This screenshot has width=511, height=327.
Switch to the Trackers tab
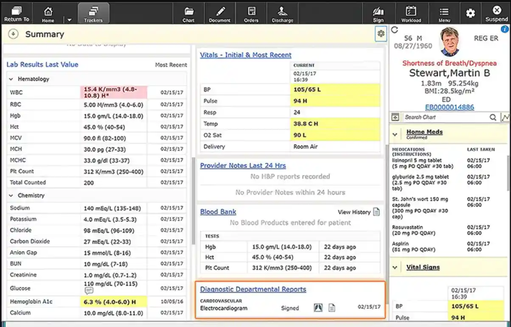(93, 13)
